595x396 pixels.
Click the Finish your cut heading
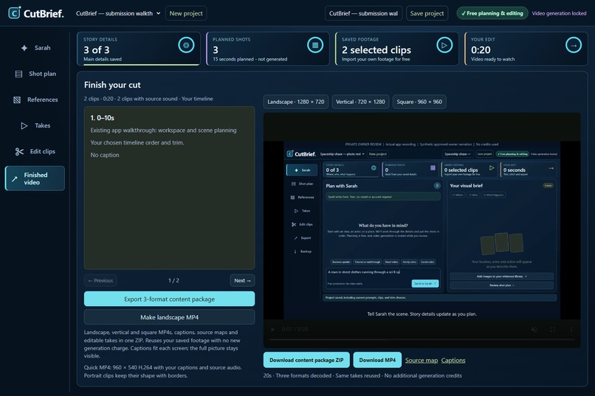(x=112, y=85)
